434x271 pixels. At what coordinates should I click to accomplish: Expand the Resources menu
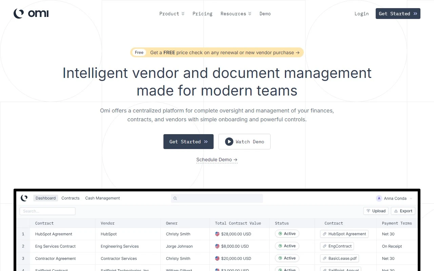click(x=236, y=14)
